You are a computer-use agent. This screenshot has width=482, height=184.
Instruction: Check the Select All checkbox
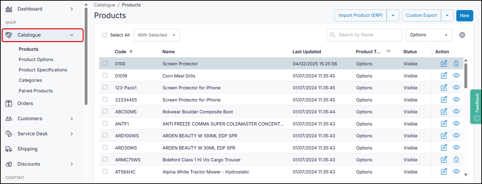tap(105, 35)
